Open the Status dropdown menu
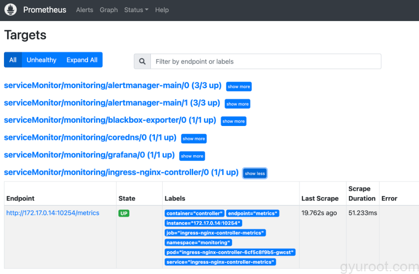 click(136, 10)
